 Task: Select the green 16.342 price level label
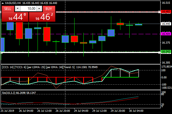click(x=165, y=52)
